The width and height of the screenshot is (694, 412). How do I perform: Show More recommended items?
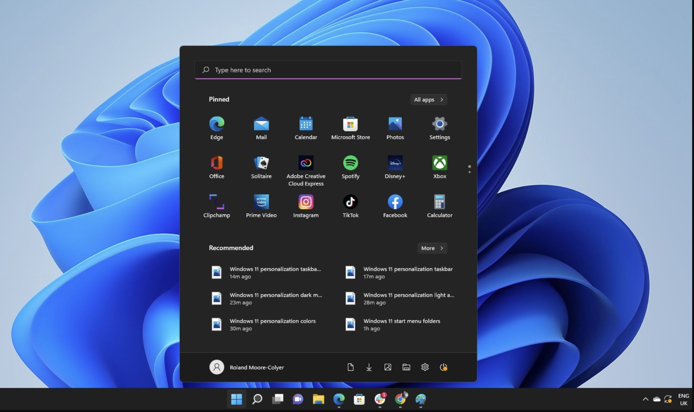(x=432, y=248)
